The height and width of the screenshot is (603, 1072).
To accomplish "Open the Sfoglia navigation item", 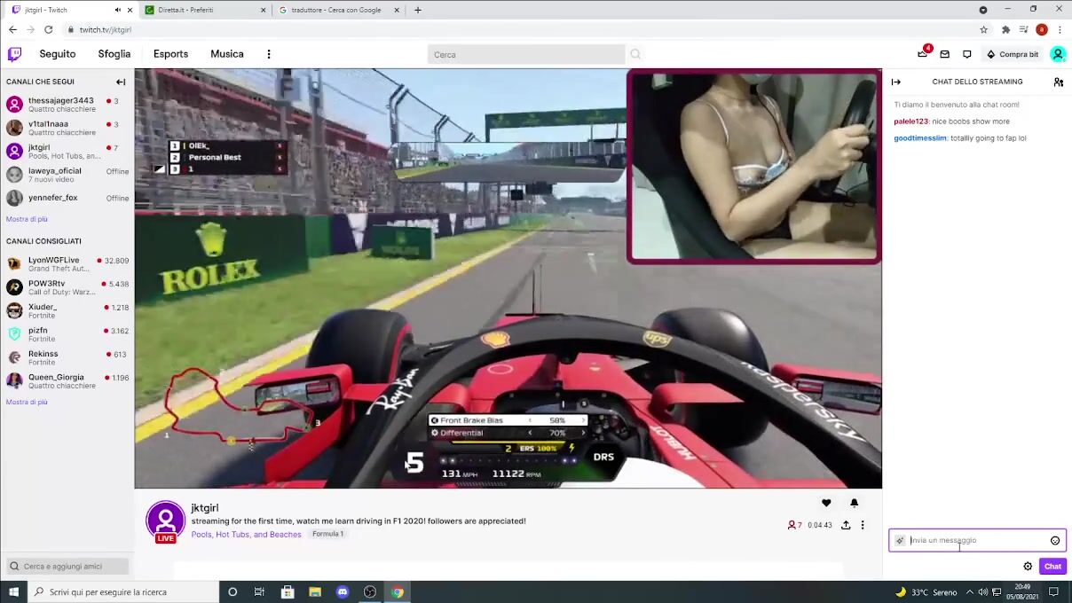I will pyautogui.click(x=114, y=54).
